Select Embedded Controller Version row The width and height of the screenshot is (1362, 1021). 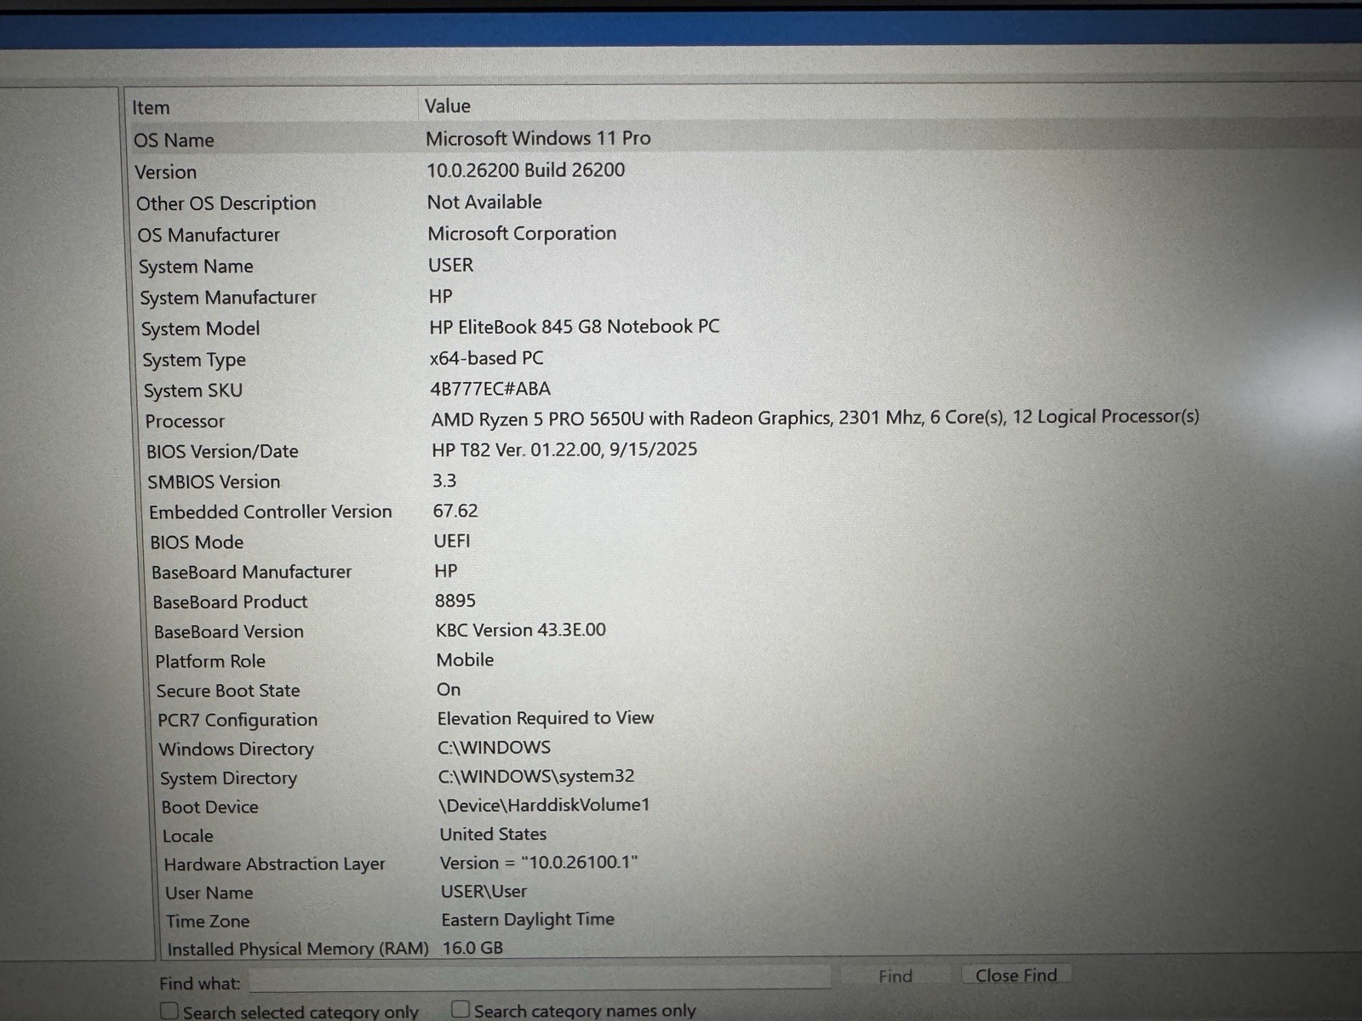click(x=271, y=512)
